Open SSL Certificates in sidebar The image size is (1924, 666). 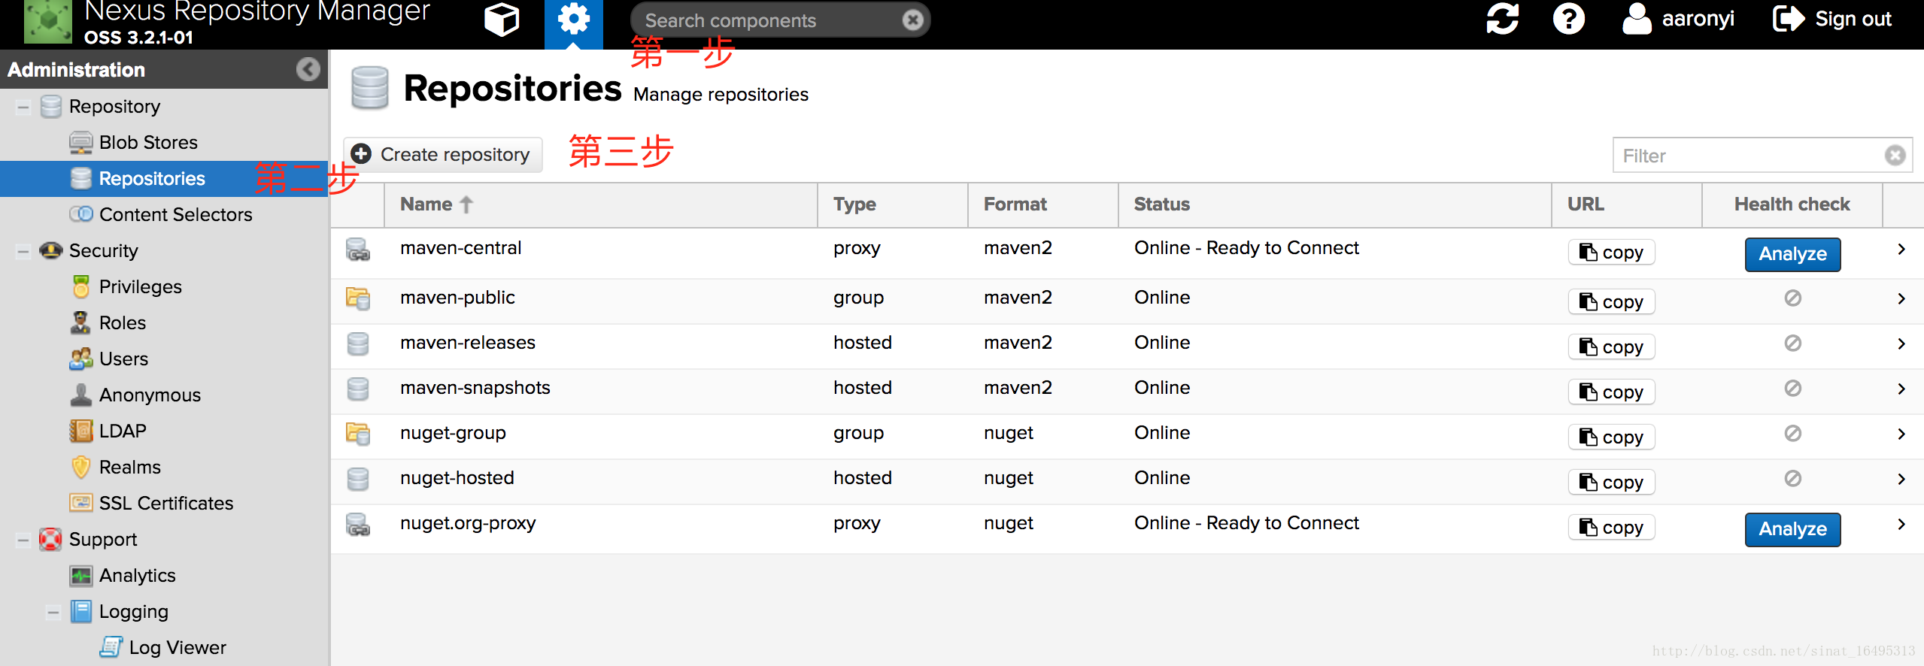tap(166, 503)
